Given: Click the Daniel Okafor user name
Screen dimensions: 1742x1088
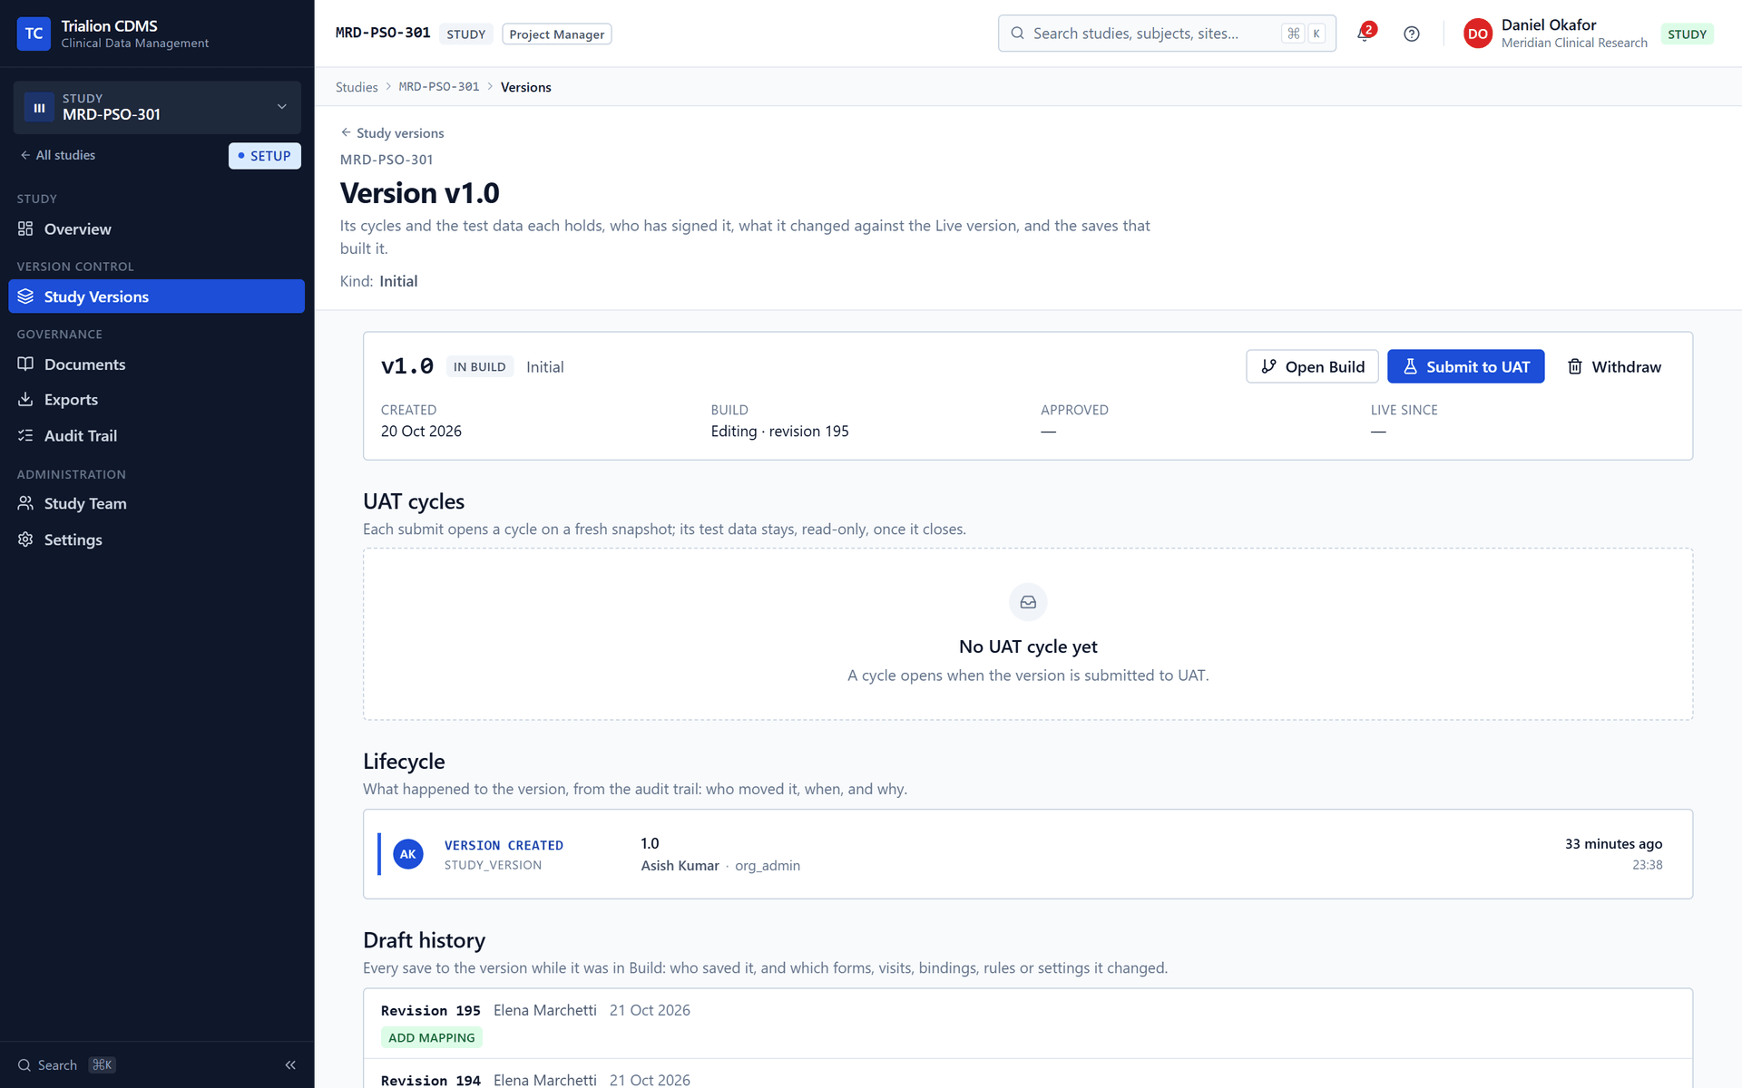Looking at the screenshot, I should 1548,24.
